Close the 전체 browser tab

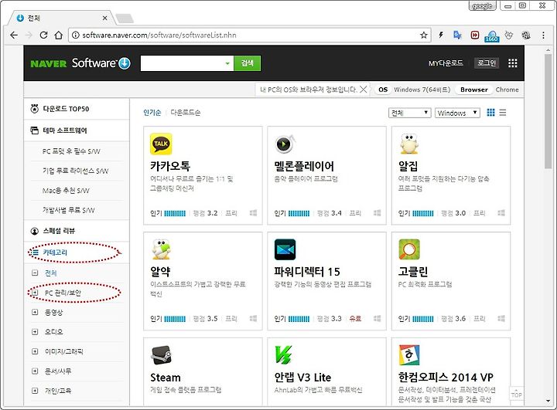click(x=104, y=18)
